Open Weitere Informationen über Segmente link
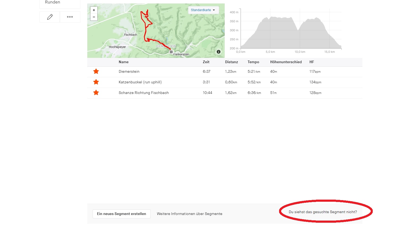399x228 pixels. coord(189,214)
